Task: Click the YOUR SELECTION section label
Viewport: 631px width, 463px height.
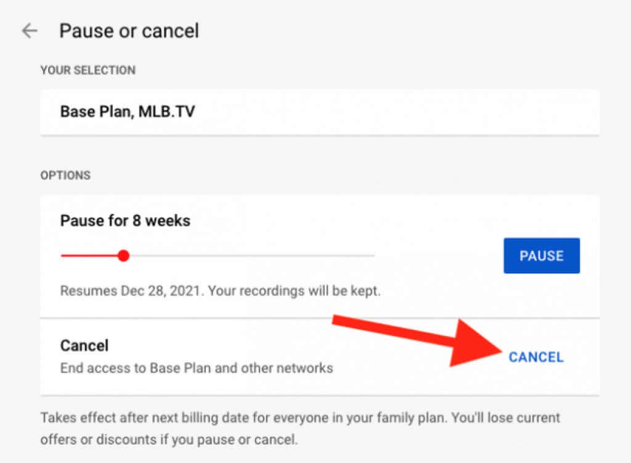Action: (x=88, y=70)
